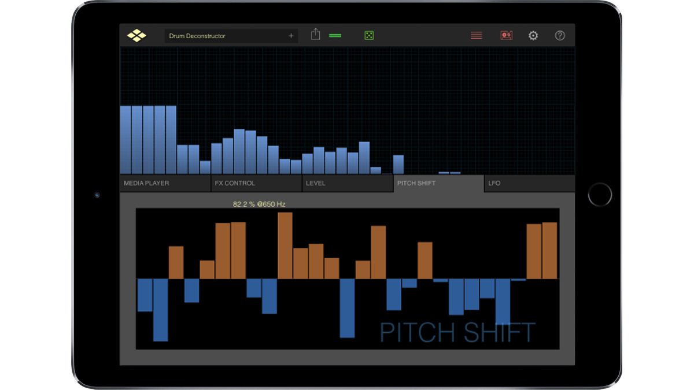
Task: Open the help panel
Action: click(559, 35)
